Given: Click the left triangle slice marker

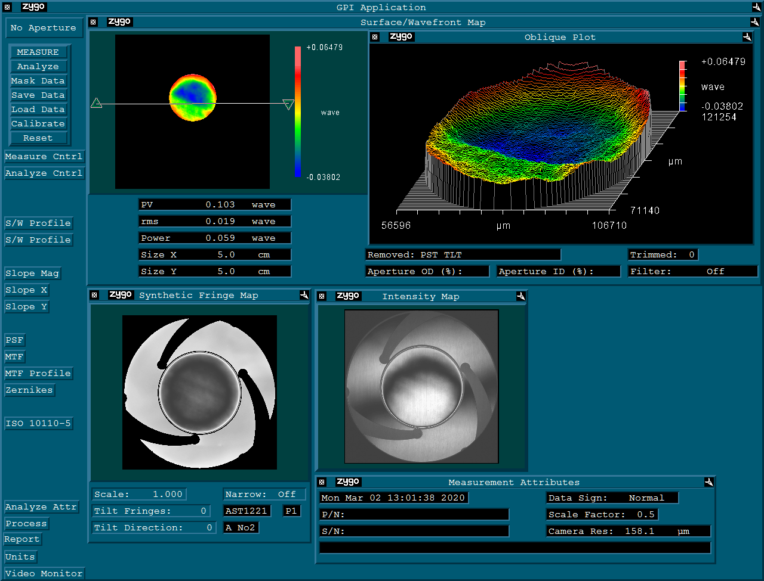Looking at the screenshot, I should [96, 104].
